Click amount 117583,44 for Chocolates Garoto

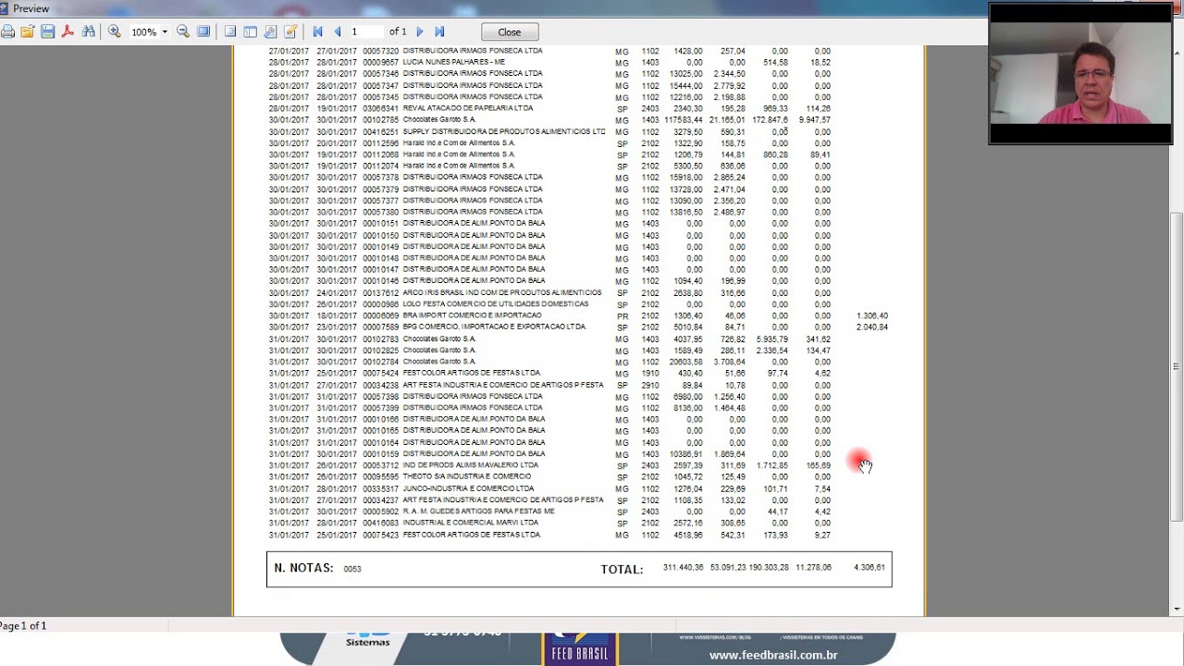click(x=684, y=120)
